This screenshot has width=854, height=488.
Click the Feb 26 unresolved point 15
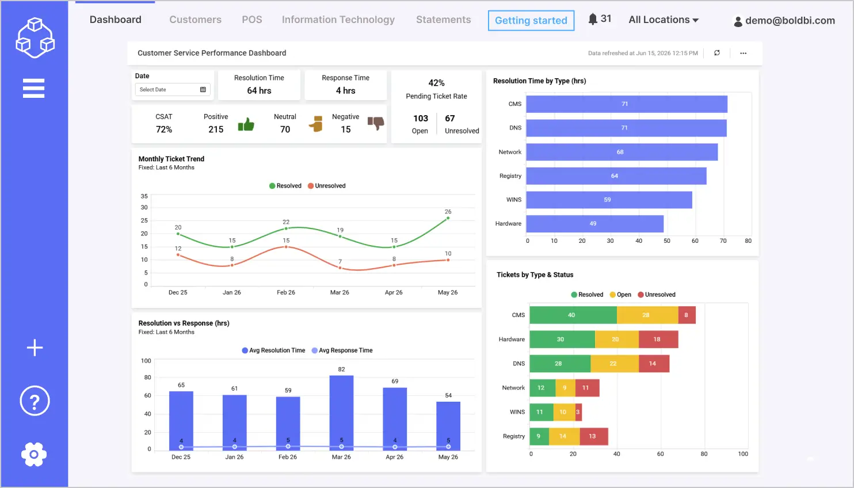coord(286,247)
